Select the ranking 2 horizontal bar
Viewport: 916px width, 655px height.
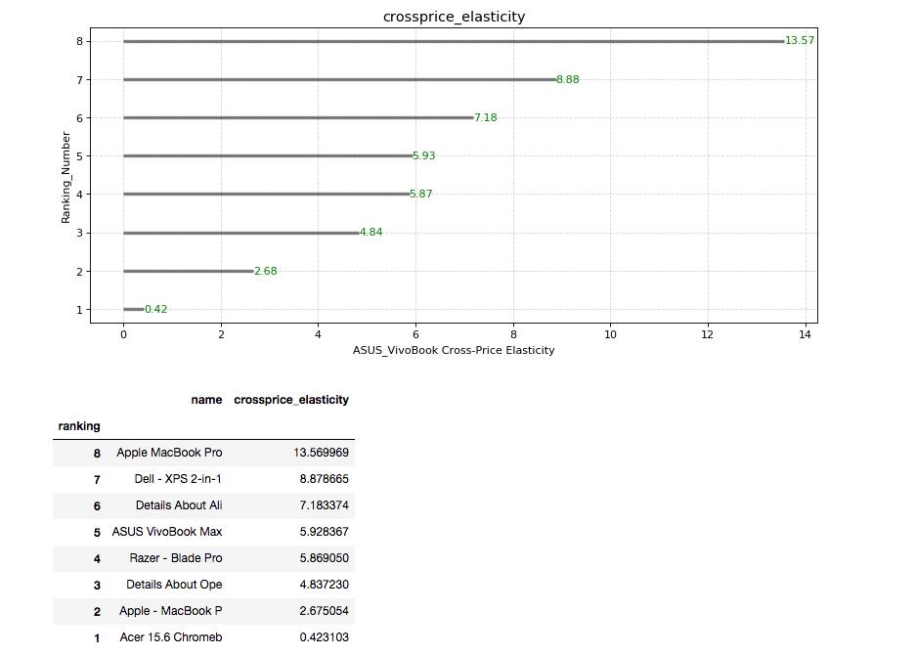pos(188,271)
